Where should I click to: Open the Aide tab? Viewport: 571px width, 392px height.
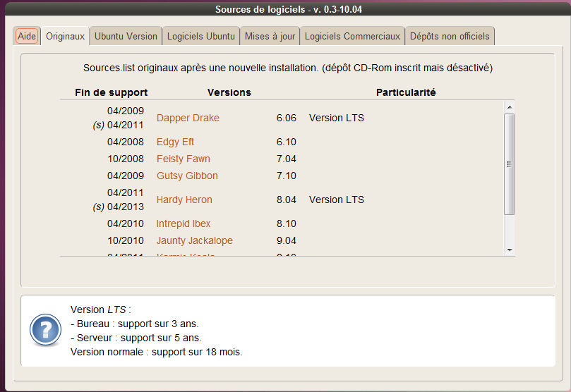tap(27, 36)
